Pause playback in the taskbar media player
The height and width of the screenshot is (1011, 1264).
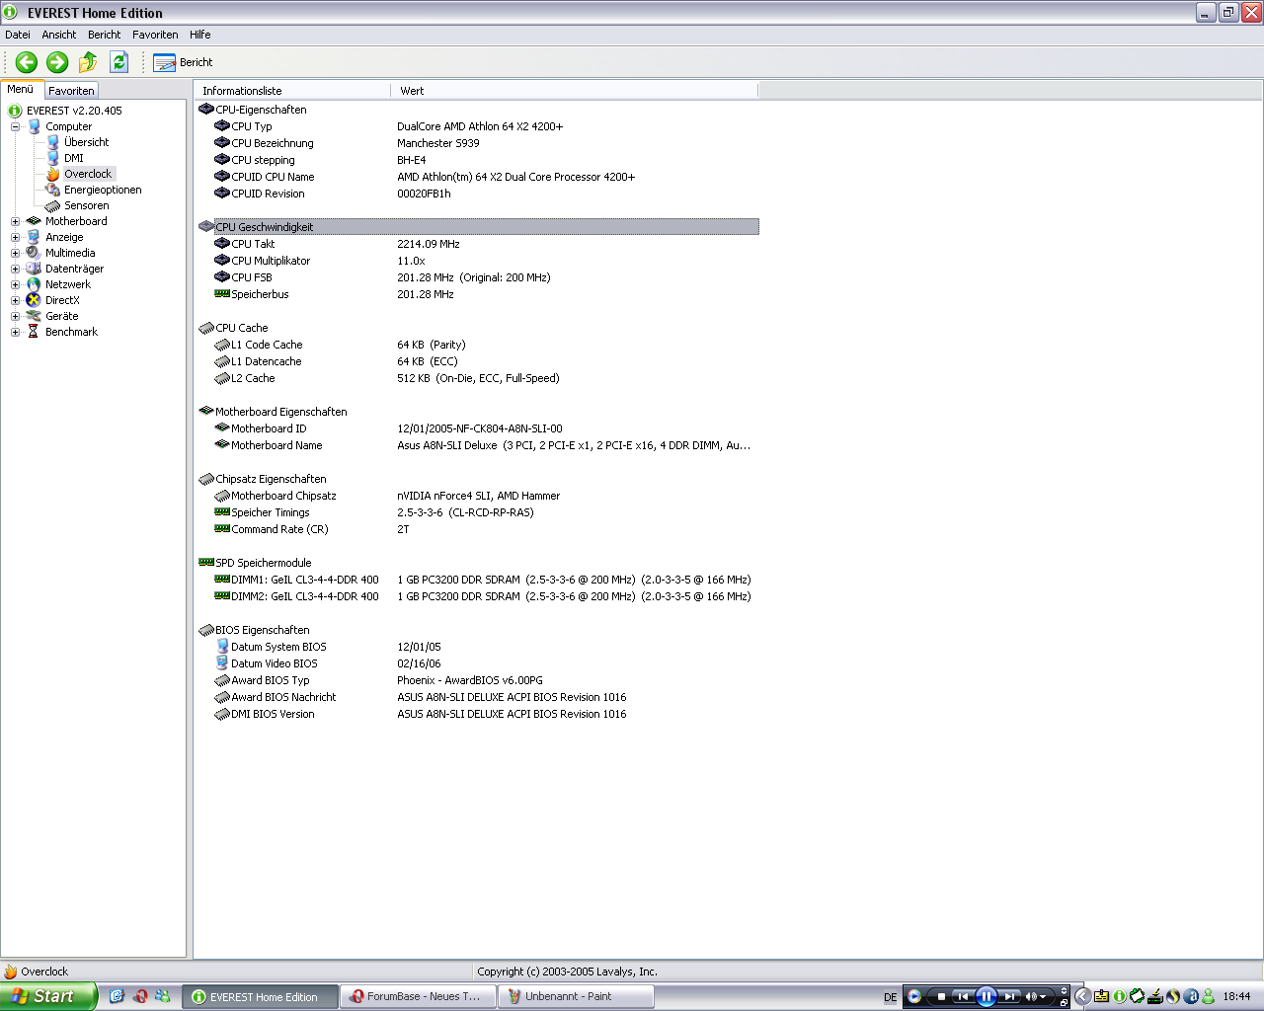tap(986, 997)
